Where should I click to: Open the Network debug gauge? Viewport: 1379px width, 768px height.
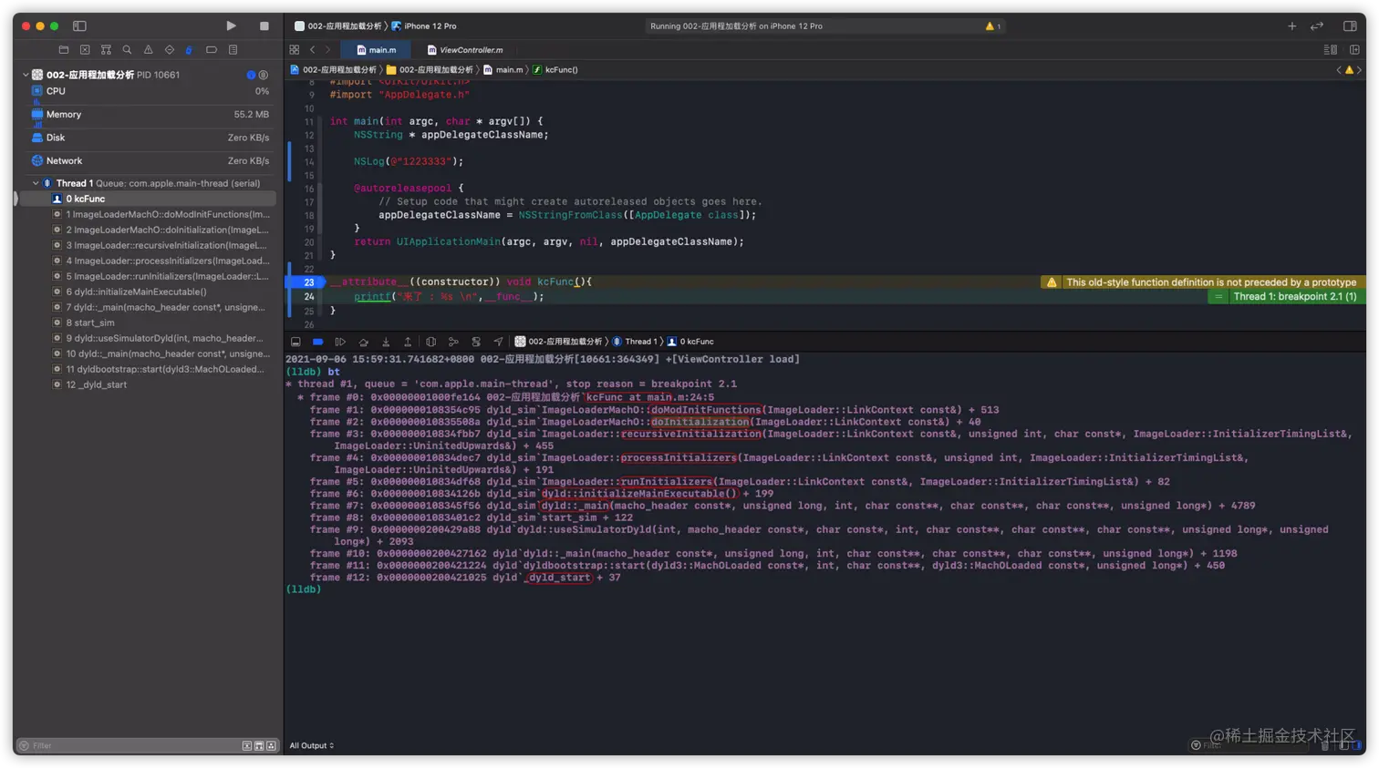150,161
